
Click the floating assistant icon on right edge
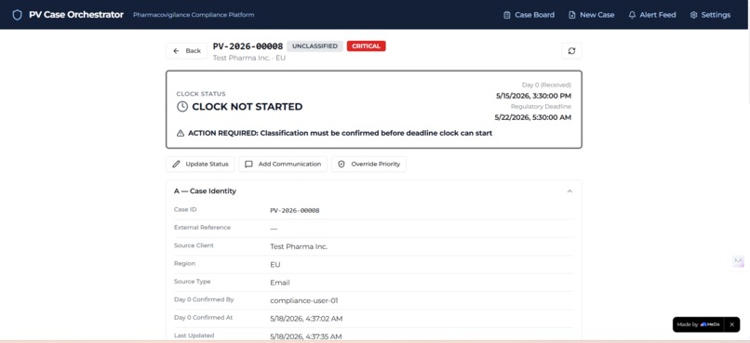click(739, 261)
